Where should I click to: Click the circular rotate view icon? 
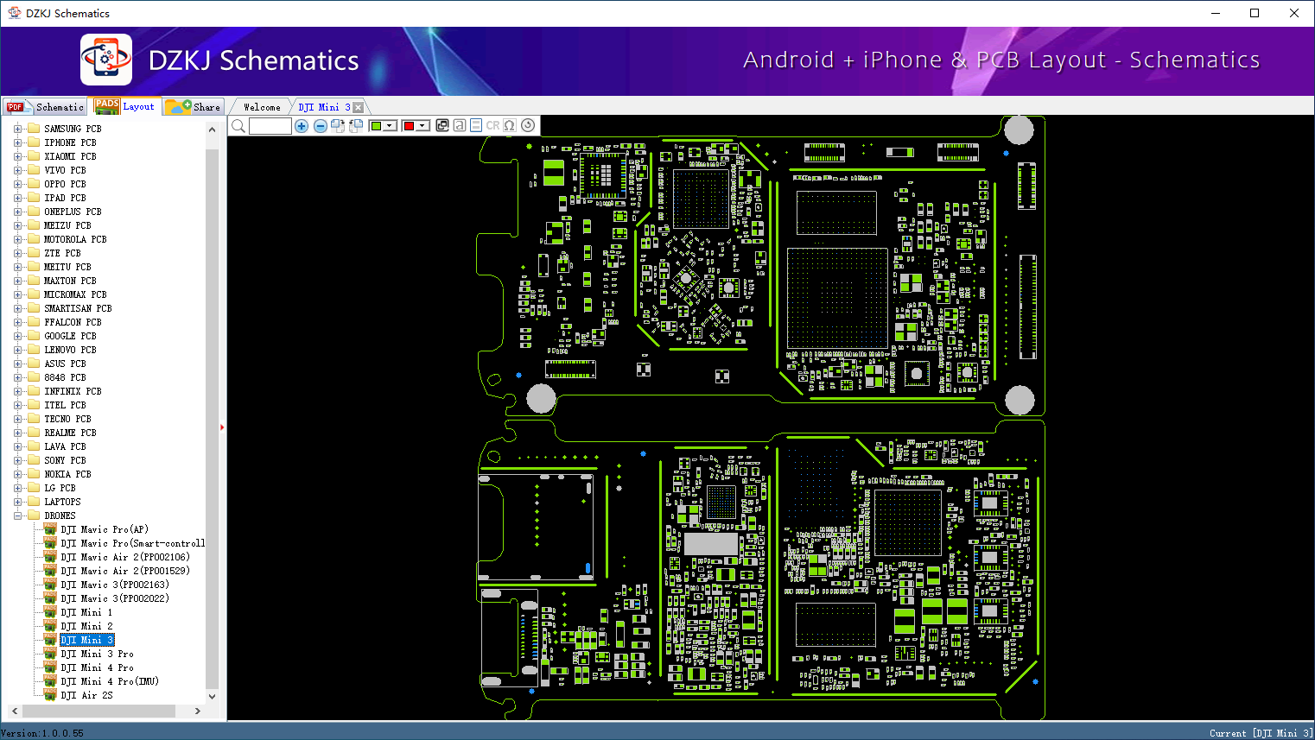click(x=528, y=125)
